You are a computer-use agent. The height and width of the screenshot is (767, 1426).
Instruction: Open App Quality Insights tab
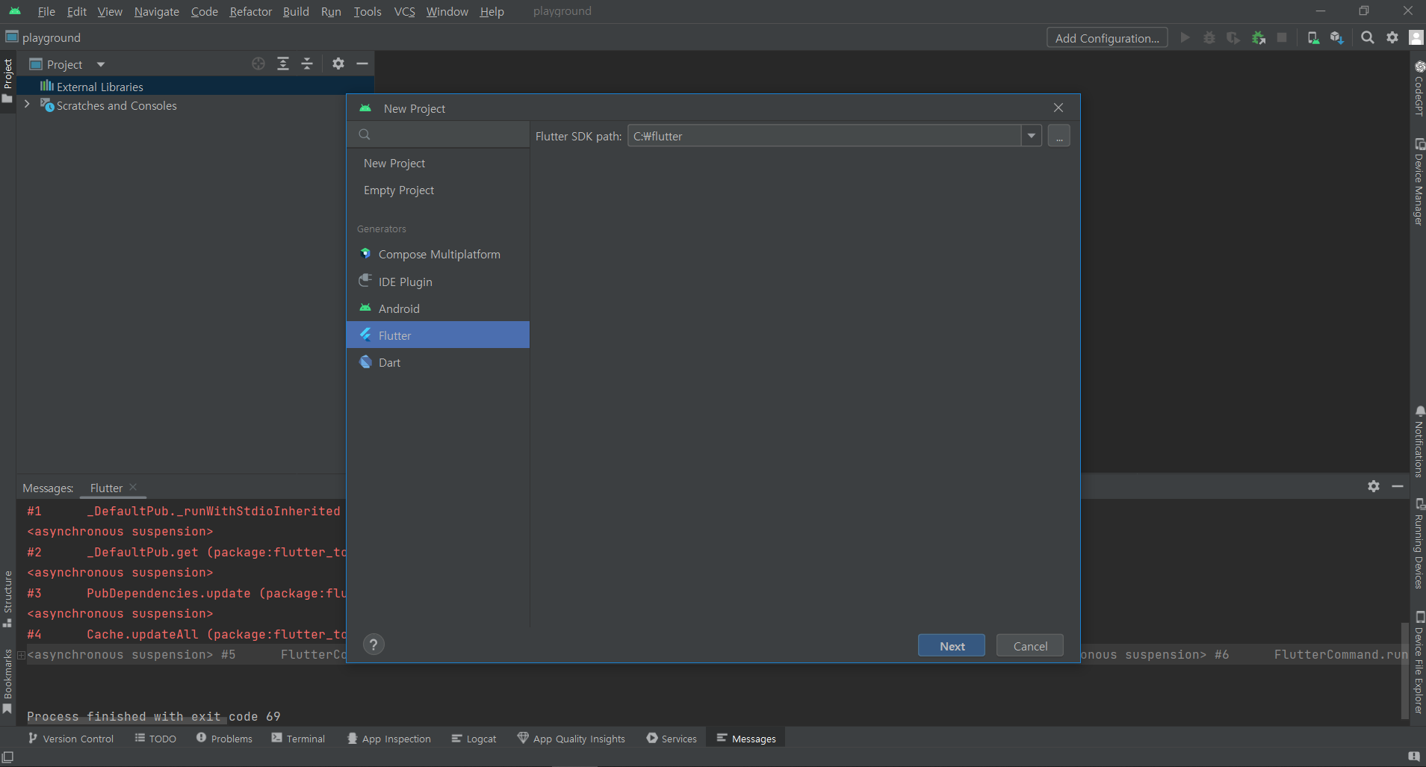[571, 739]
